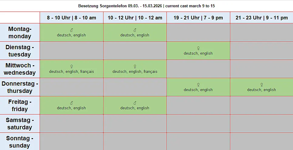Select the '10 - 12 Uhr' column header

point(135,18)
